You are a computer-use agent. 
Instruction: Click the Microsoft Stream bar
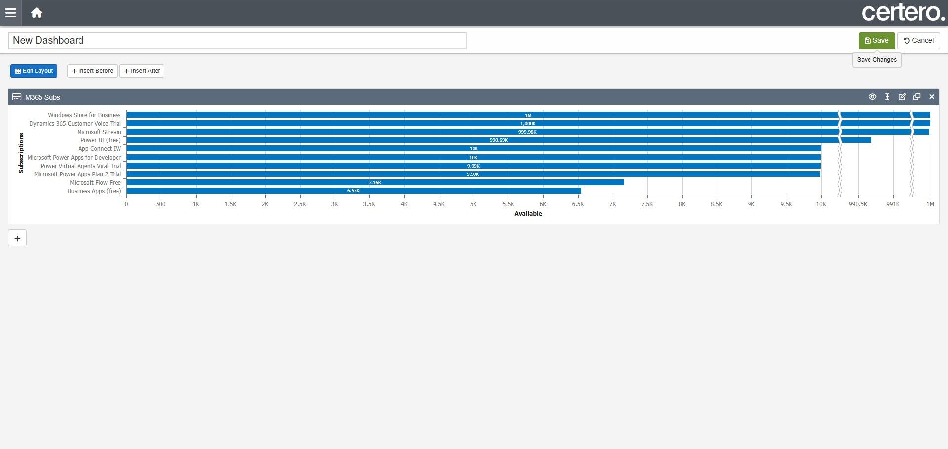point(528,132)
